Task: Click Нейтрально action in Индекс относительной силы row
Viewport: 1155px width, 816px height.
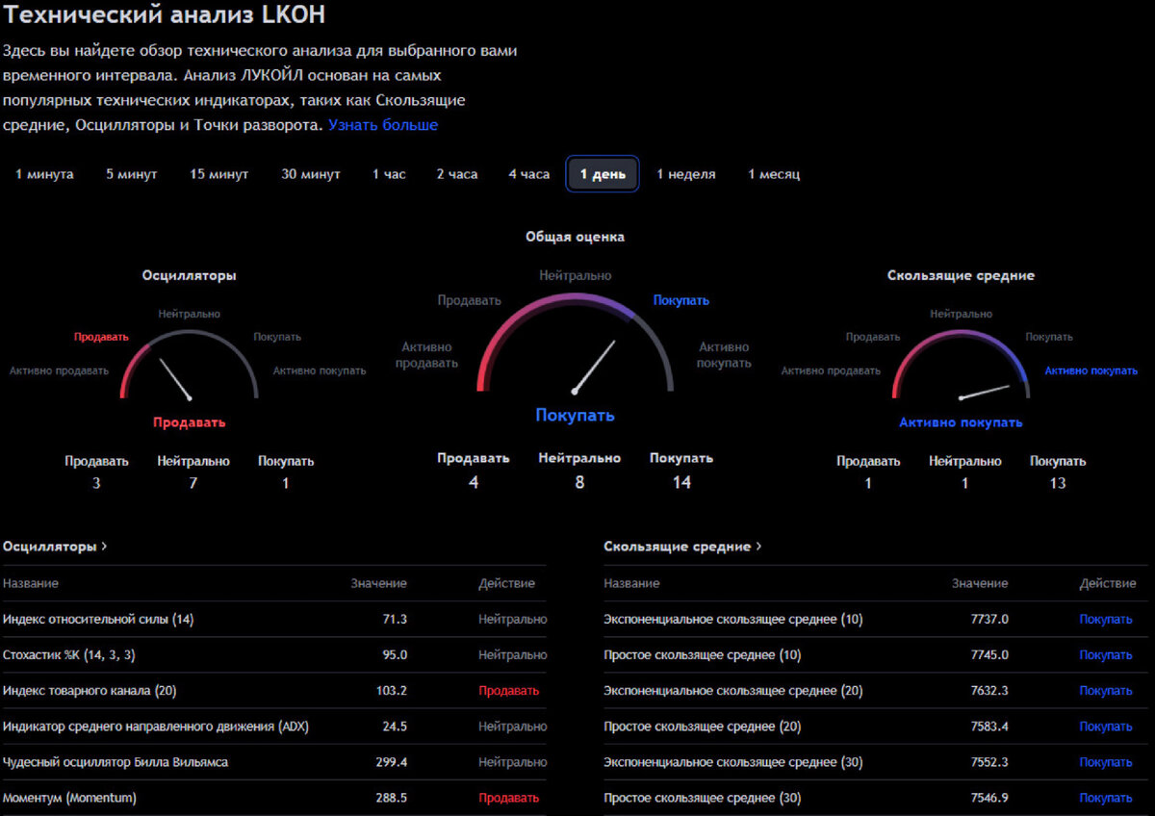Action: (x=512, y=619)
